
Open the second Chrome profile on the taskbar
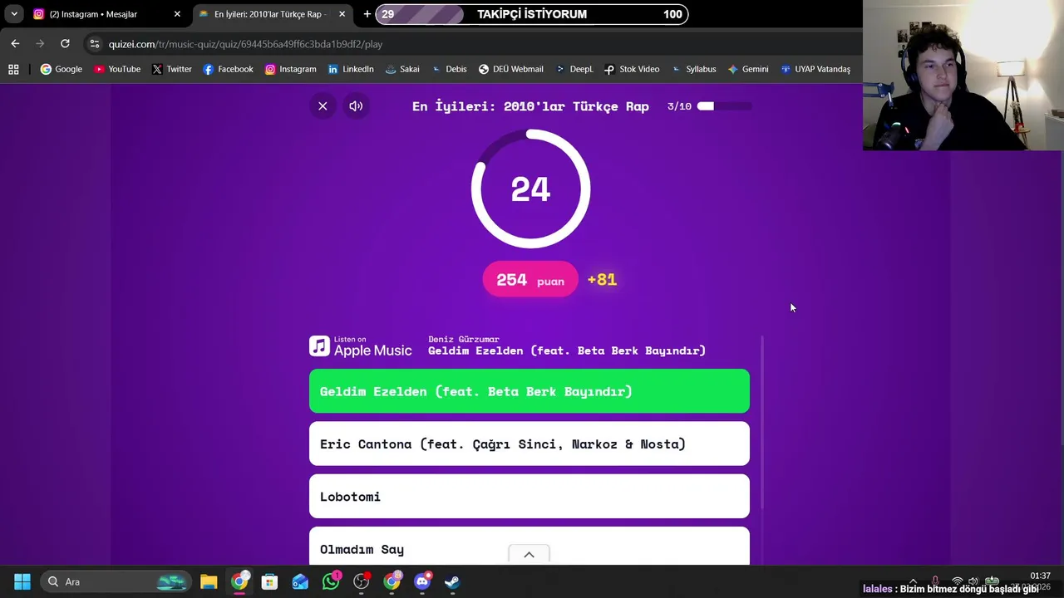click(392, 581)
